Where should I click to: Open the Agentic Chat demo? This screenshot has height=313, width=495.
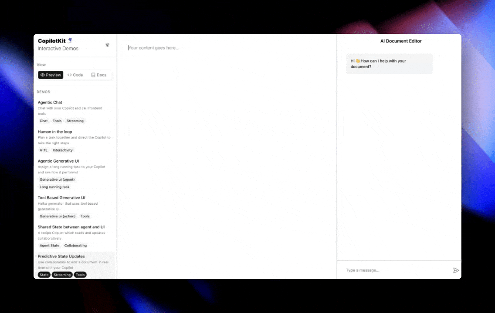50,102
